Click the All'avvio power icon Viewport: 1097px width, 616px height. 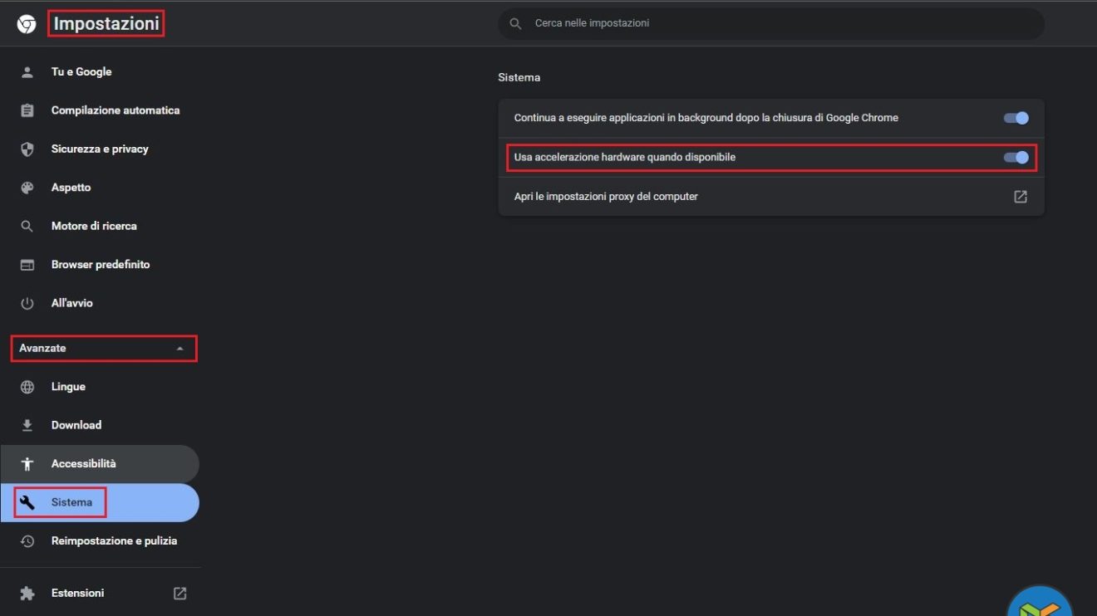coord(27,304)
